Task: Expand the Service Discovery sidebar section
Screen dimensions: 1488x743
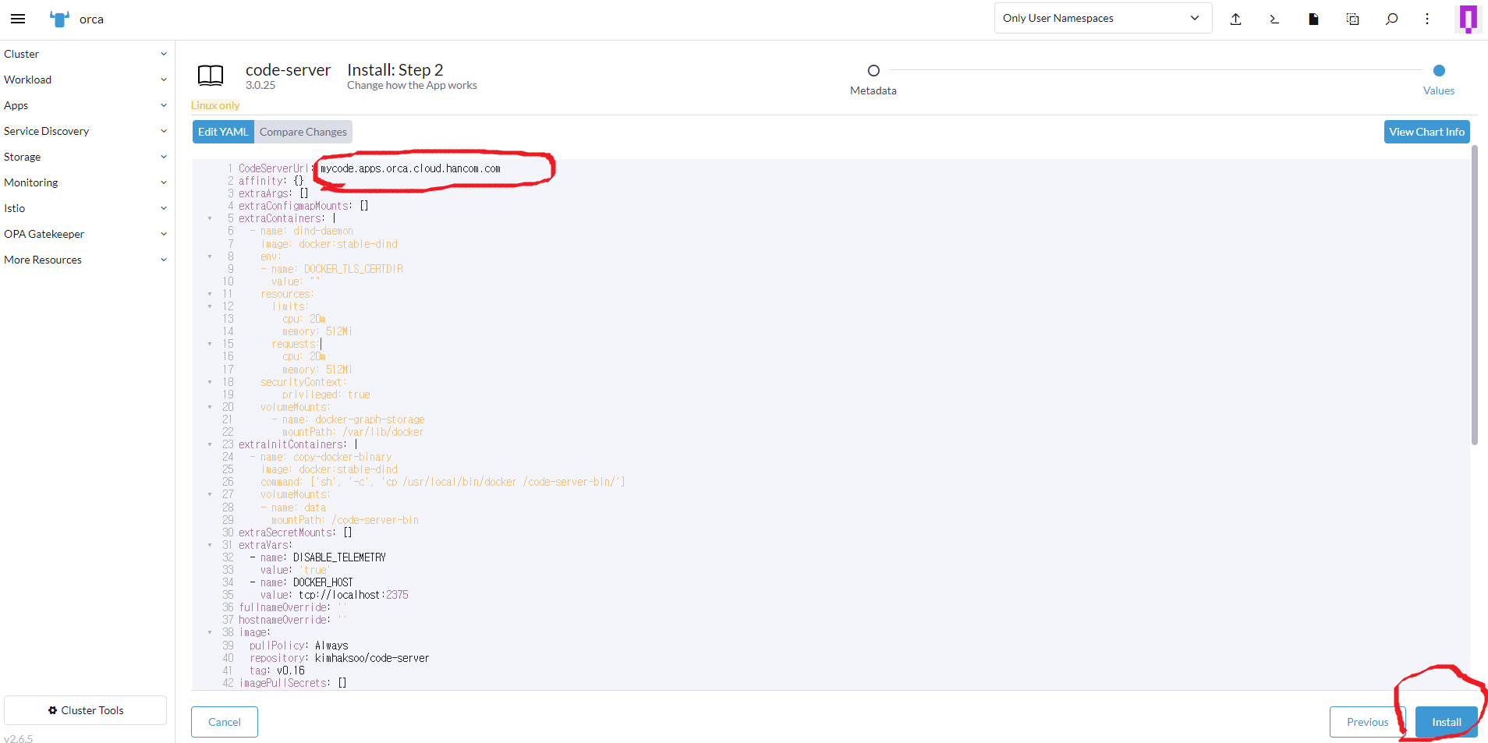Action: [87, 131]
